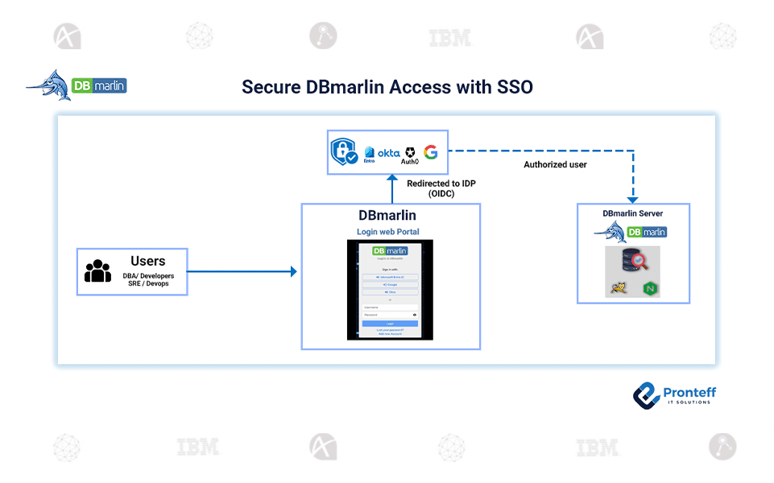Click the DBmarlin marlin fish logo beside the title
The width and height of the screenshot is (774, 483).
point(77,85)
